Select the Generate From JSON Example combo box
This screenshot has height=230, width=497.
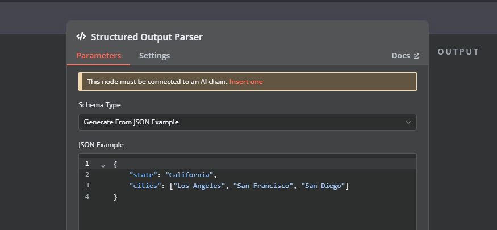pos(248,122)
